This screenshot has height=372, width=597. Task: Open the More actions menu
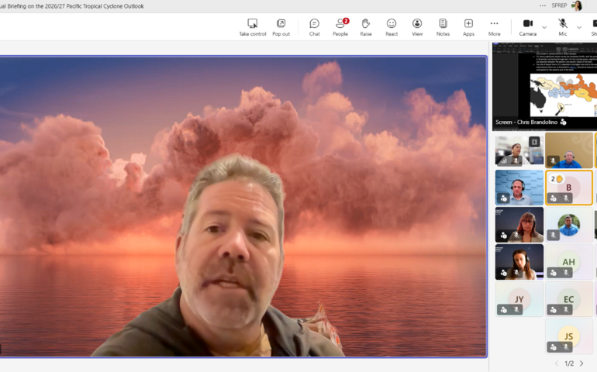(x=494, y=27)
